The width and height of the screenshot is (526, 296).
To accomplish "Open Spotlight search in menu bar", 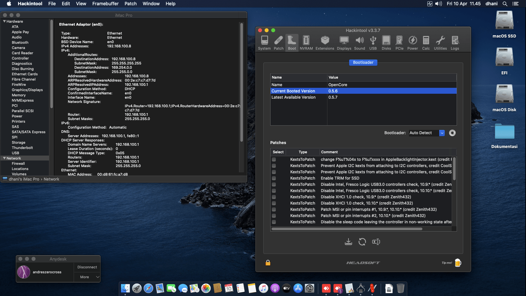I will (x=505, y=4).
